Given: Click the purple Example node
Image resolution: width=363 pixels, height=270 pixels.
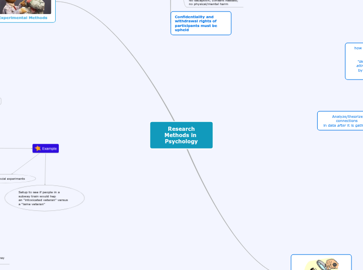Looking at the screenshot, I should click(x=45, y=148).
